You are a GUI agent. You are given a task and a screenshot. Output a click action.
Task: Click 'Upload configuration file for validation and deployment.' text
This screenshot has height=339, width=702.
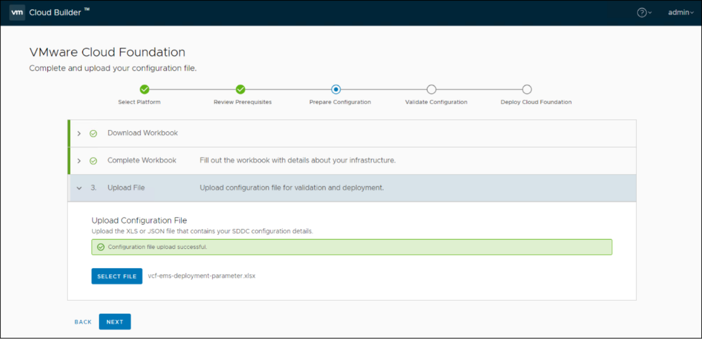pyautogui.click(x=292, y=188)
